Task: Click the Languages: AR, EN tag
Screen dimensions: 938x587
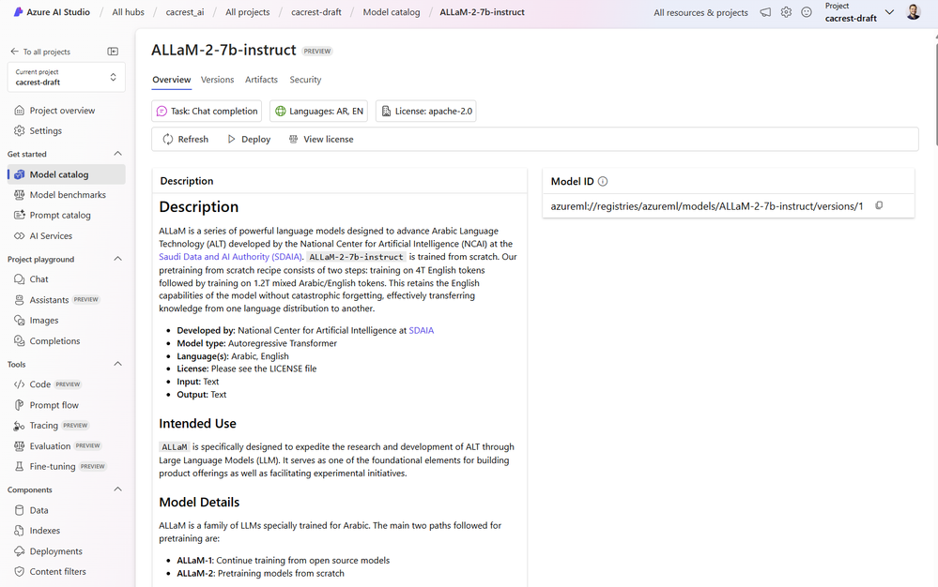Action: [x=319, y=111]
